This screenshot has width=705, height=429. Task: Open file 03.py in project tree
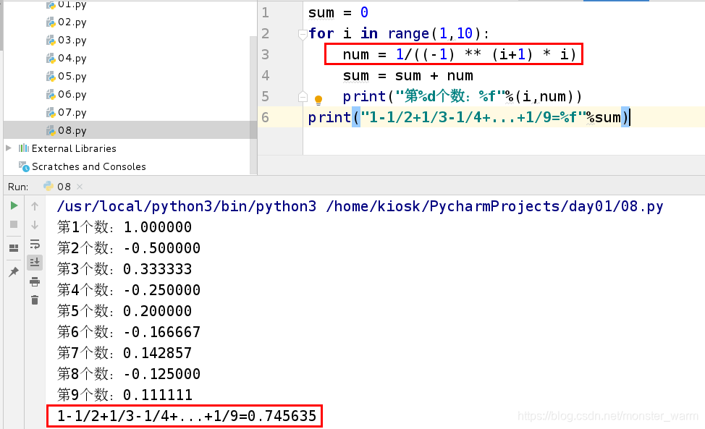click(x=72, y=40)
